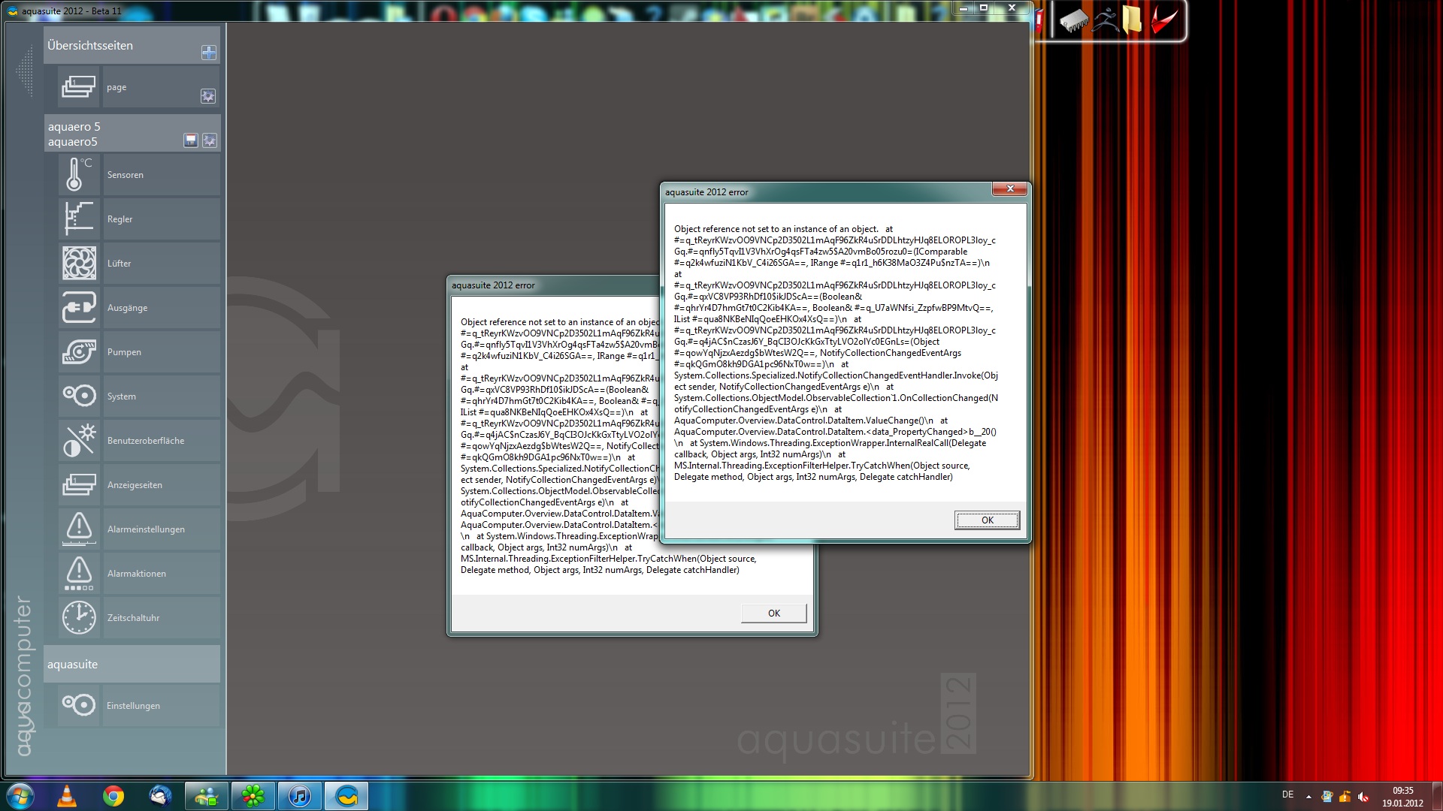Screen dimensions: 1443x811
Task: Click the rear error dialog title bar
Action: point(554,285)
